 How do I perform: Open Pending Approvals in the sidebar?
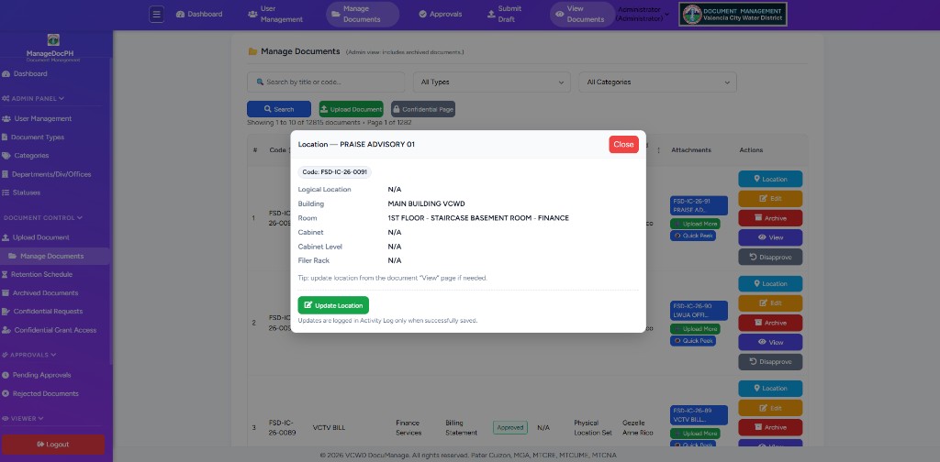[36, 375]
